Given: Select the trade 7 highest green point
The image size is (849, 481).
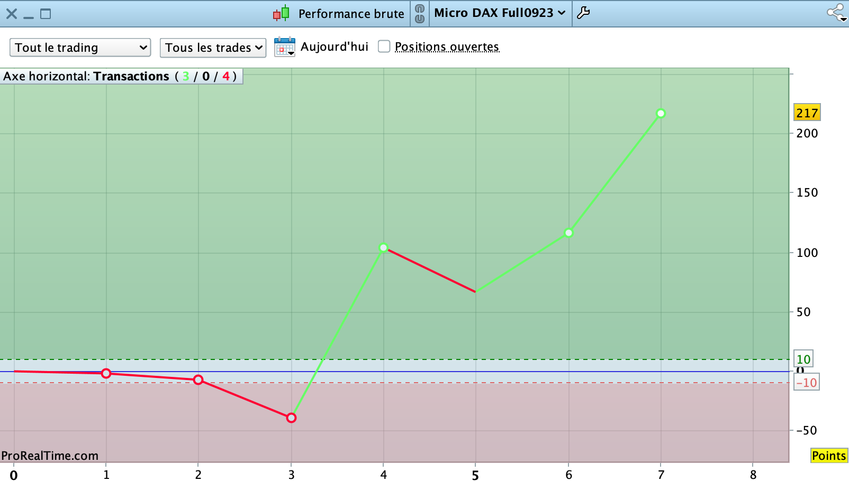Looking at the screenshot, I should 661,113.
